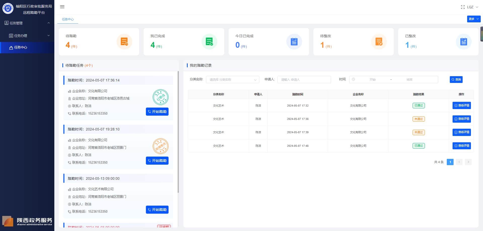Click the building icon beside 企业名称 in first task
The image size is (483, 231).
(x=69, y=91)
